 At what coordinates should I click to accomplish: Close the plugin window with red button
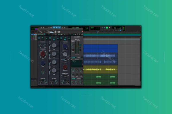[x=82, y=31]
